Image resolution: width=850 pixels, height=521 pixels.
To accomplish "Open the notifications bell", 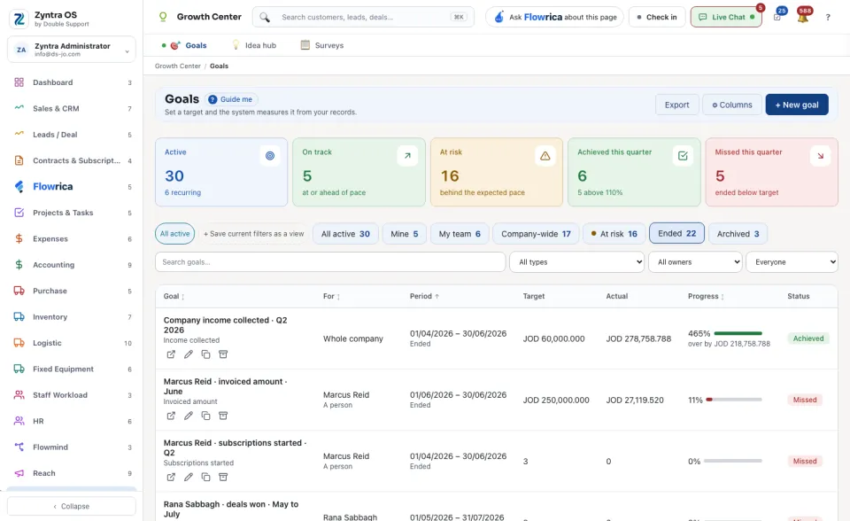I will coord(803,18).
